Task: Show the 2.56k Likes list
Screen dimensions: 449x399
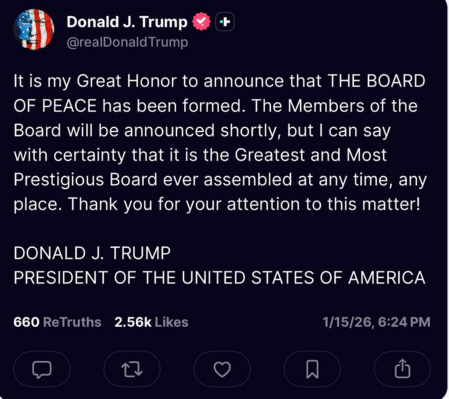Action: pos(151,322)
